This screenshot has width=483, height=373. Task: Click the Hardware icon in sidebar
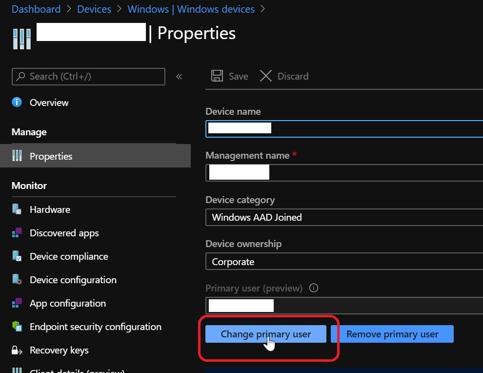(17, 209)
